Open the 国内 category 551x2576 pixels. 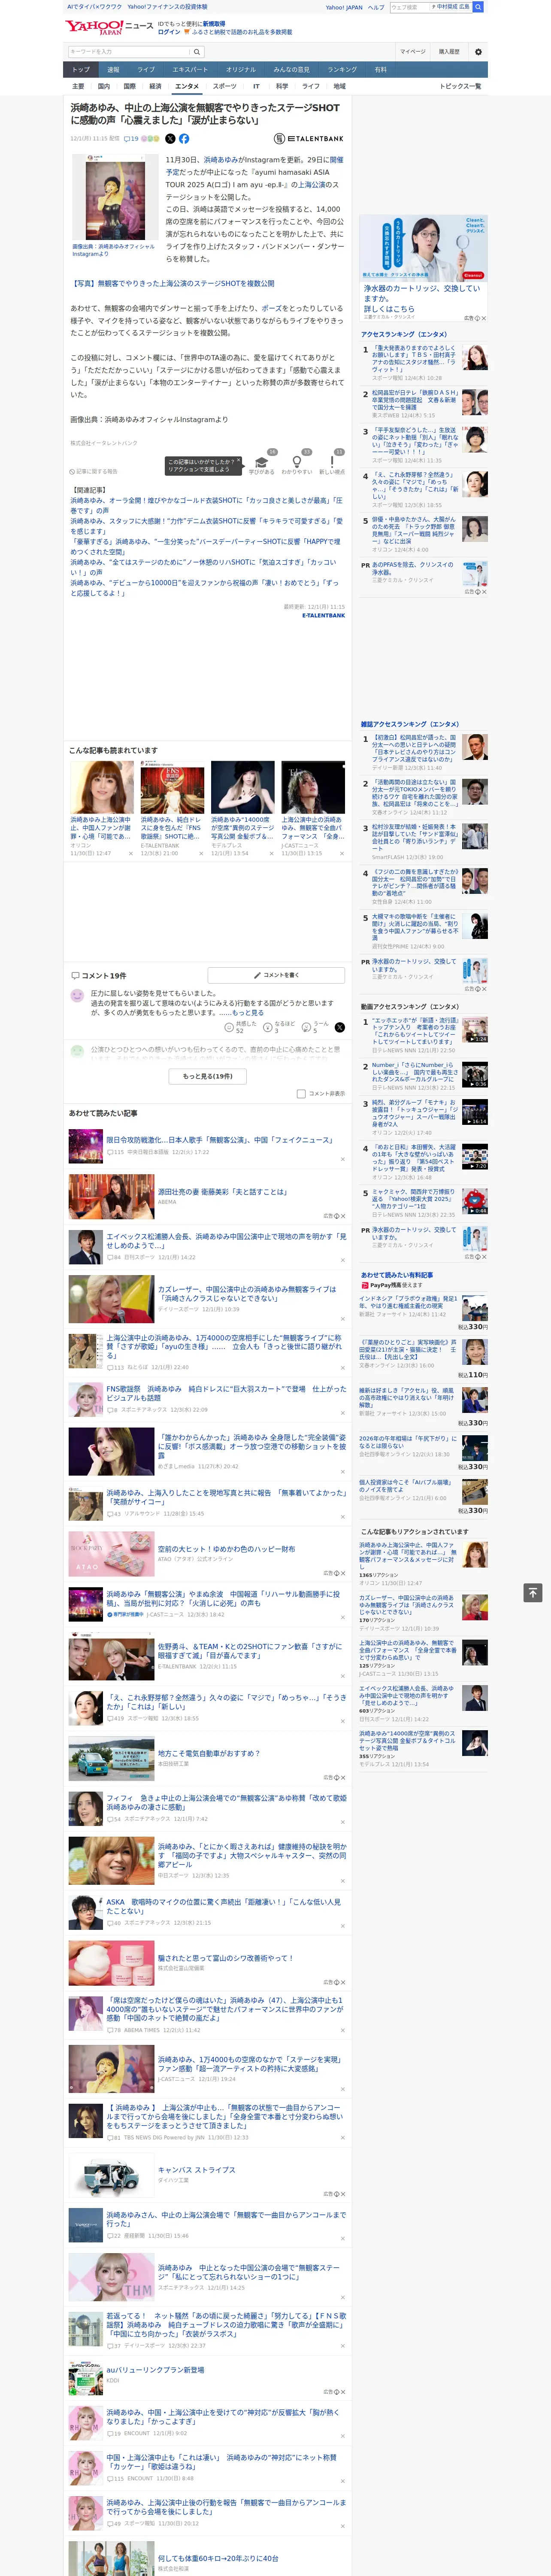(103, 86)
